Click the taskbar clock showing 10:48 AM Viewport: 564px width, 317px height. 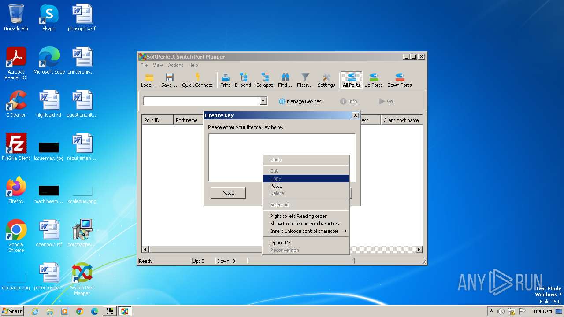pyautogui.click(x=542, y=311)
